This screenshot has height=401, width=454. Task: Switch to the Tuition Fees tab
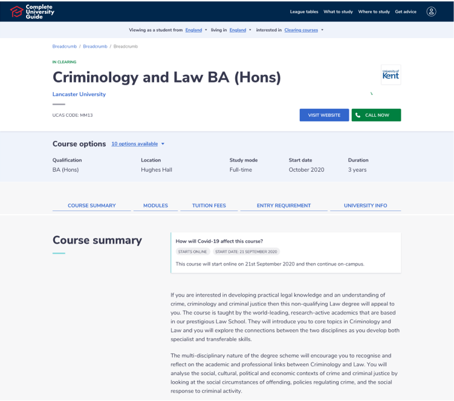tap(209, 206)
